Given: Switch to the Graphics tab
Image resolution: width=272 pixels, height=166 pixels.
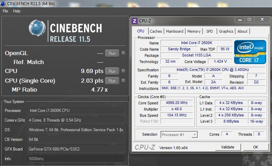Looking at the screenshot, I should 226,31.
